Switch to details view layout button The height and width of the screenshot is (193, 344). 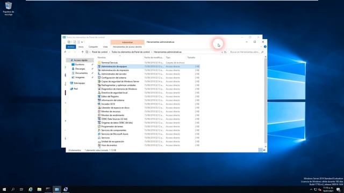(x=260, y=150)
